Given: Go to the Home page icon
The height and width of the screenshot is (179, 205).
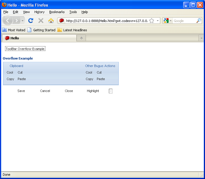Looking at the screenshot, I should pyautogui.click(x=51, y=21).
